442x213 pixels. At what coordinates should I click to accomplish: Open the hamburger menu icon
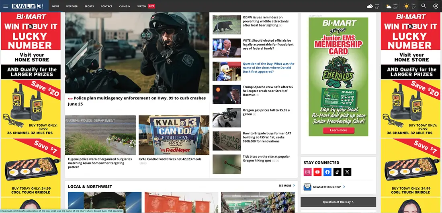click(6, 6)
